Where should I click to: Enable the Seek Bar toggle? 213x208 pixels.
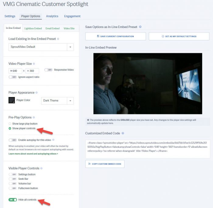point(13,179)
